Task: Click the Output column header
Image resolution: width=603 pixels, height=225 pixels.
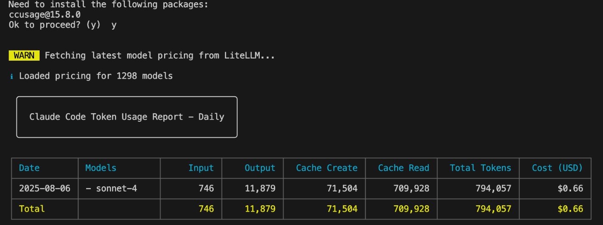Action: tap(260, 168)
